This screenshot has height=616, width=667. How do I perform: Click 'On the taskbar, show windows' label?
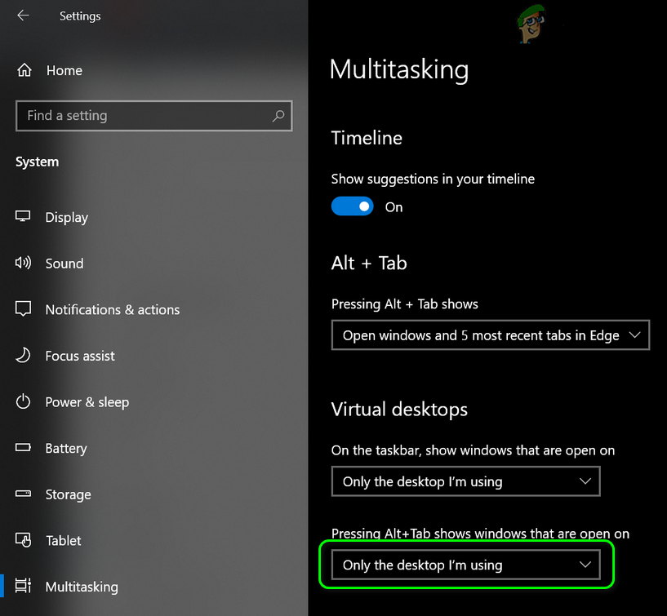click(x=473, y=450)
